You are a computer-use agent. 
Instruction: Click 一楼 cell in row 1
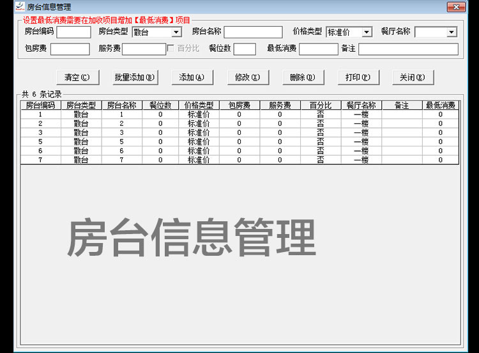pos(361,114)
